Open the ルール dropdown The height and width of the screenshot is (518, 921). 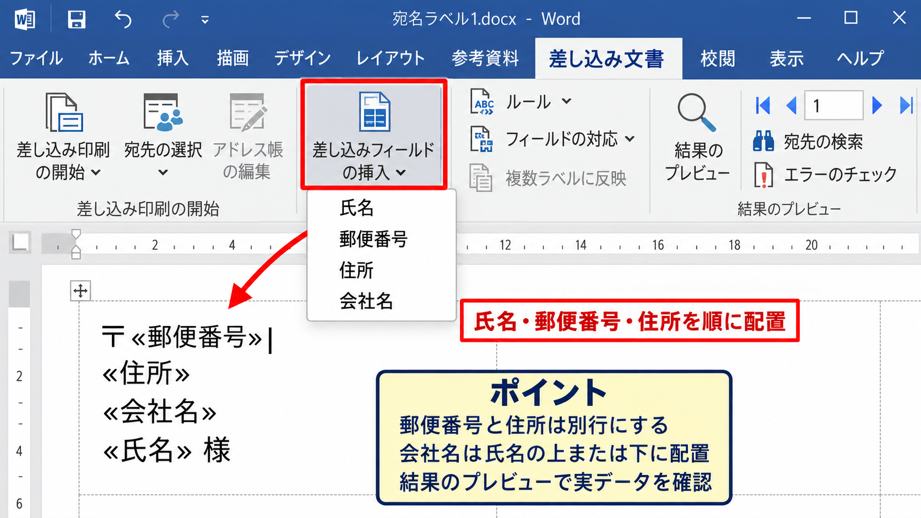[x=521, y=102]
